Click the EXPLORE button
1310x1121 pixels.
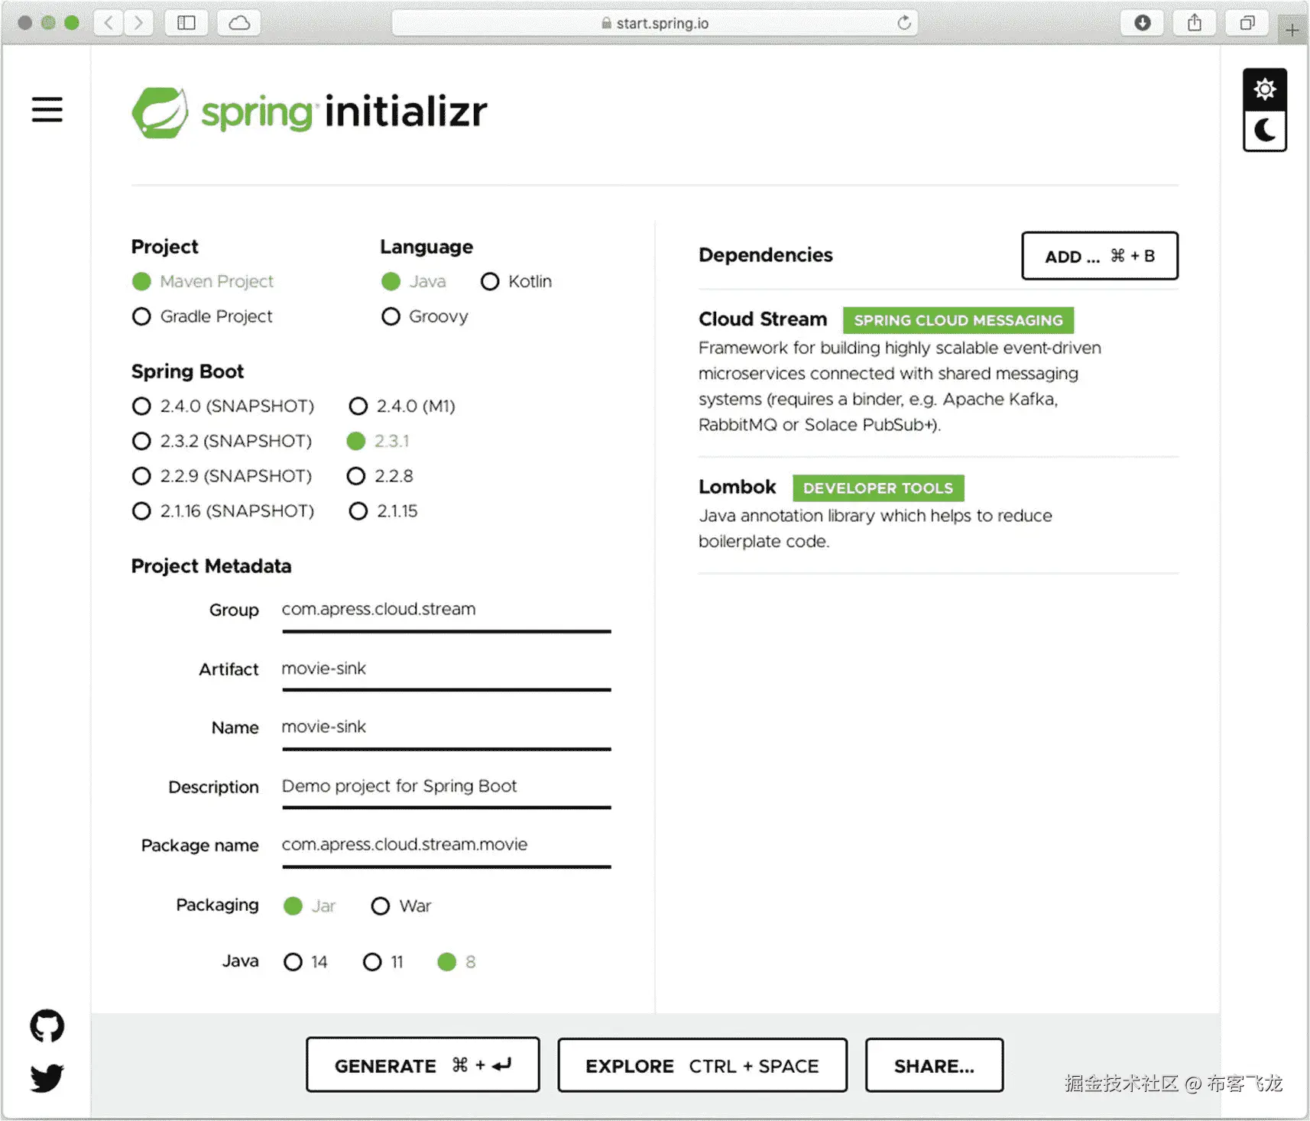(702, 1064)
